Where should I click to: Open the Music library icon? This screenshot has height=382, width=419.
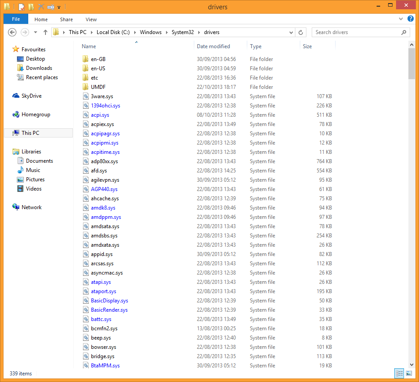click(x=20, y=170)
